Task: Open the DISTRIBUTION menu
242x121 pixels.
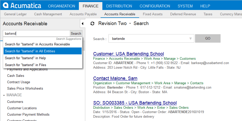Action: click(119, 6)
